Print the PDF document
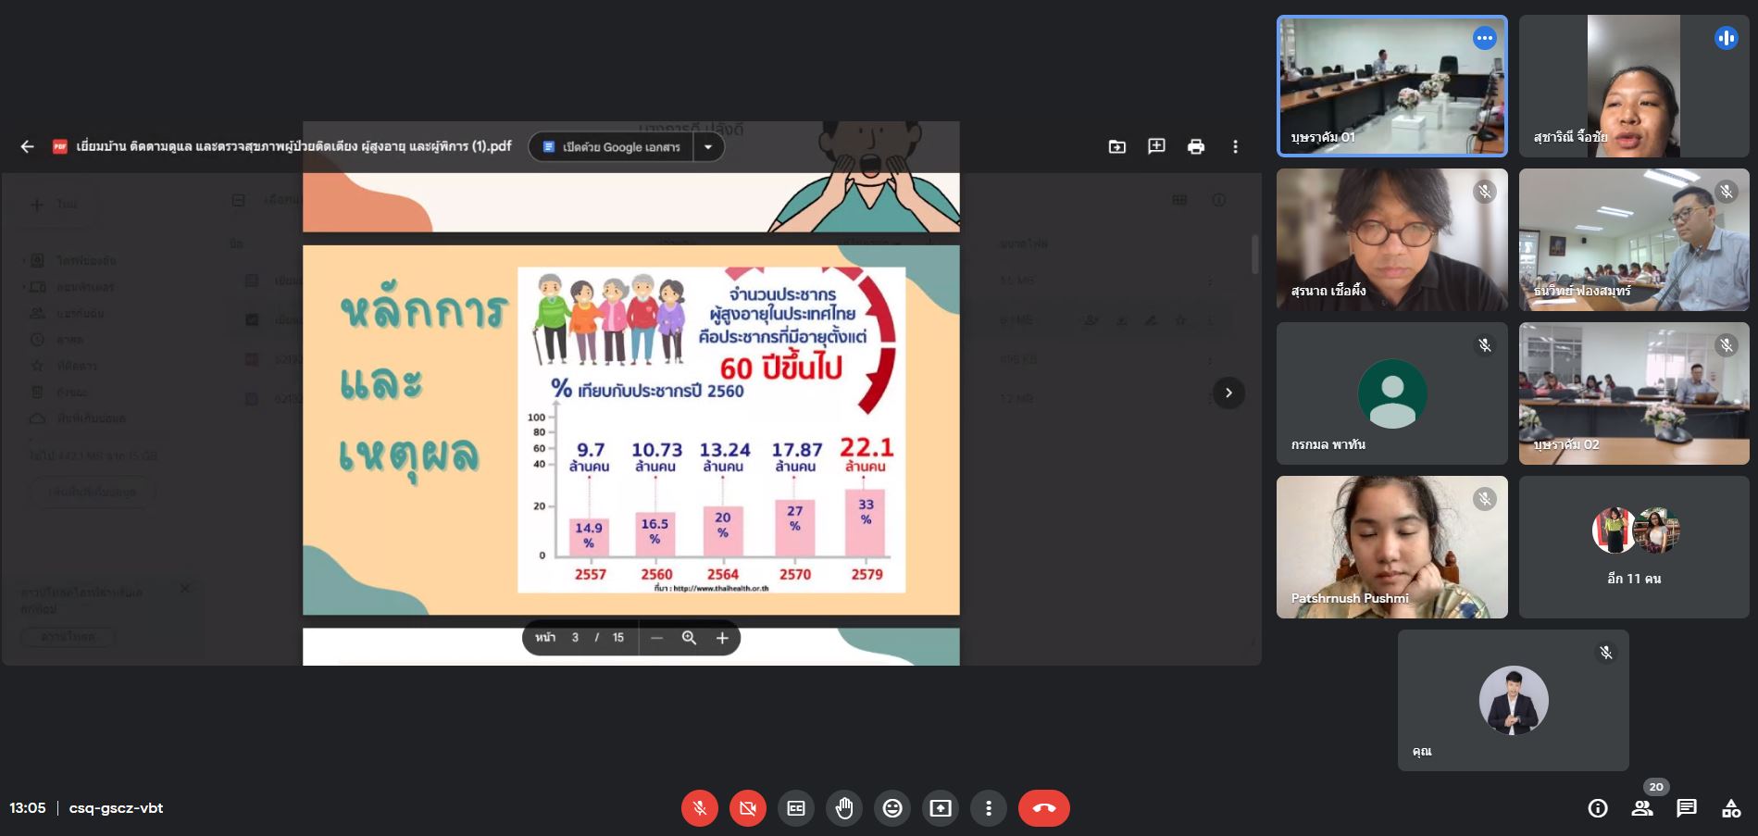Viewport: 1758px width, 836px height. [x=1195, y=146]
